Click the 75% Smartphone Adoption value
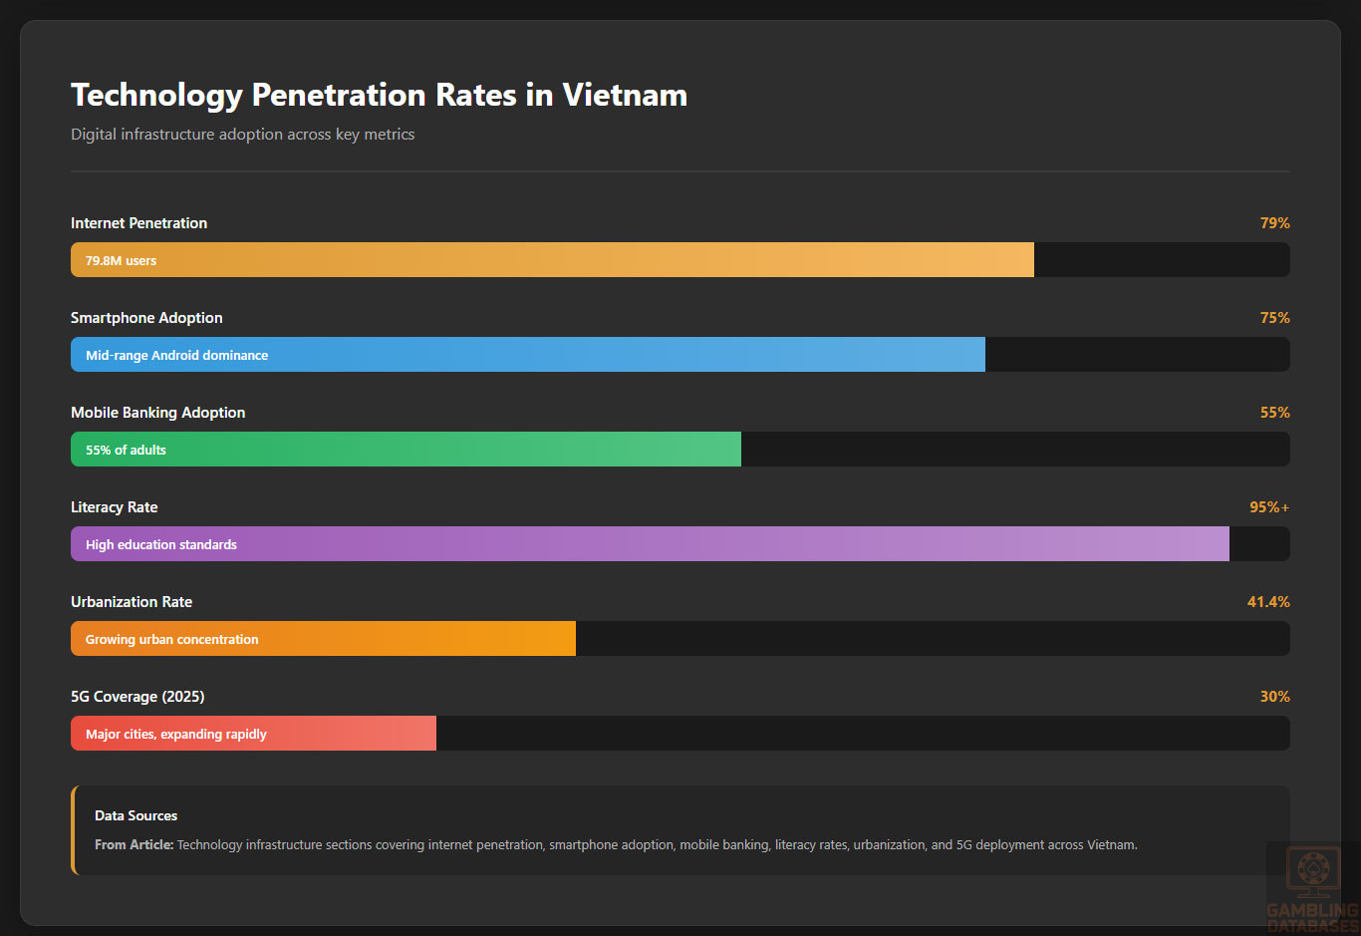Screen dimensions: 1361x936 click(1274, 318)
